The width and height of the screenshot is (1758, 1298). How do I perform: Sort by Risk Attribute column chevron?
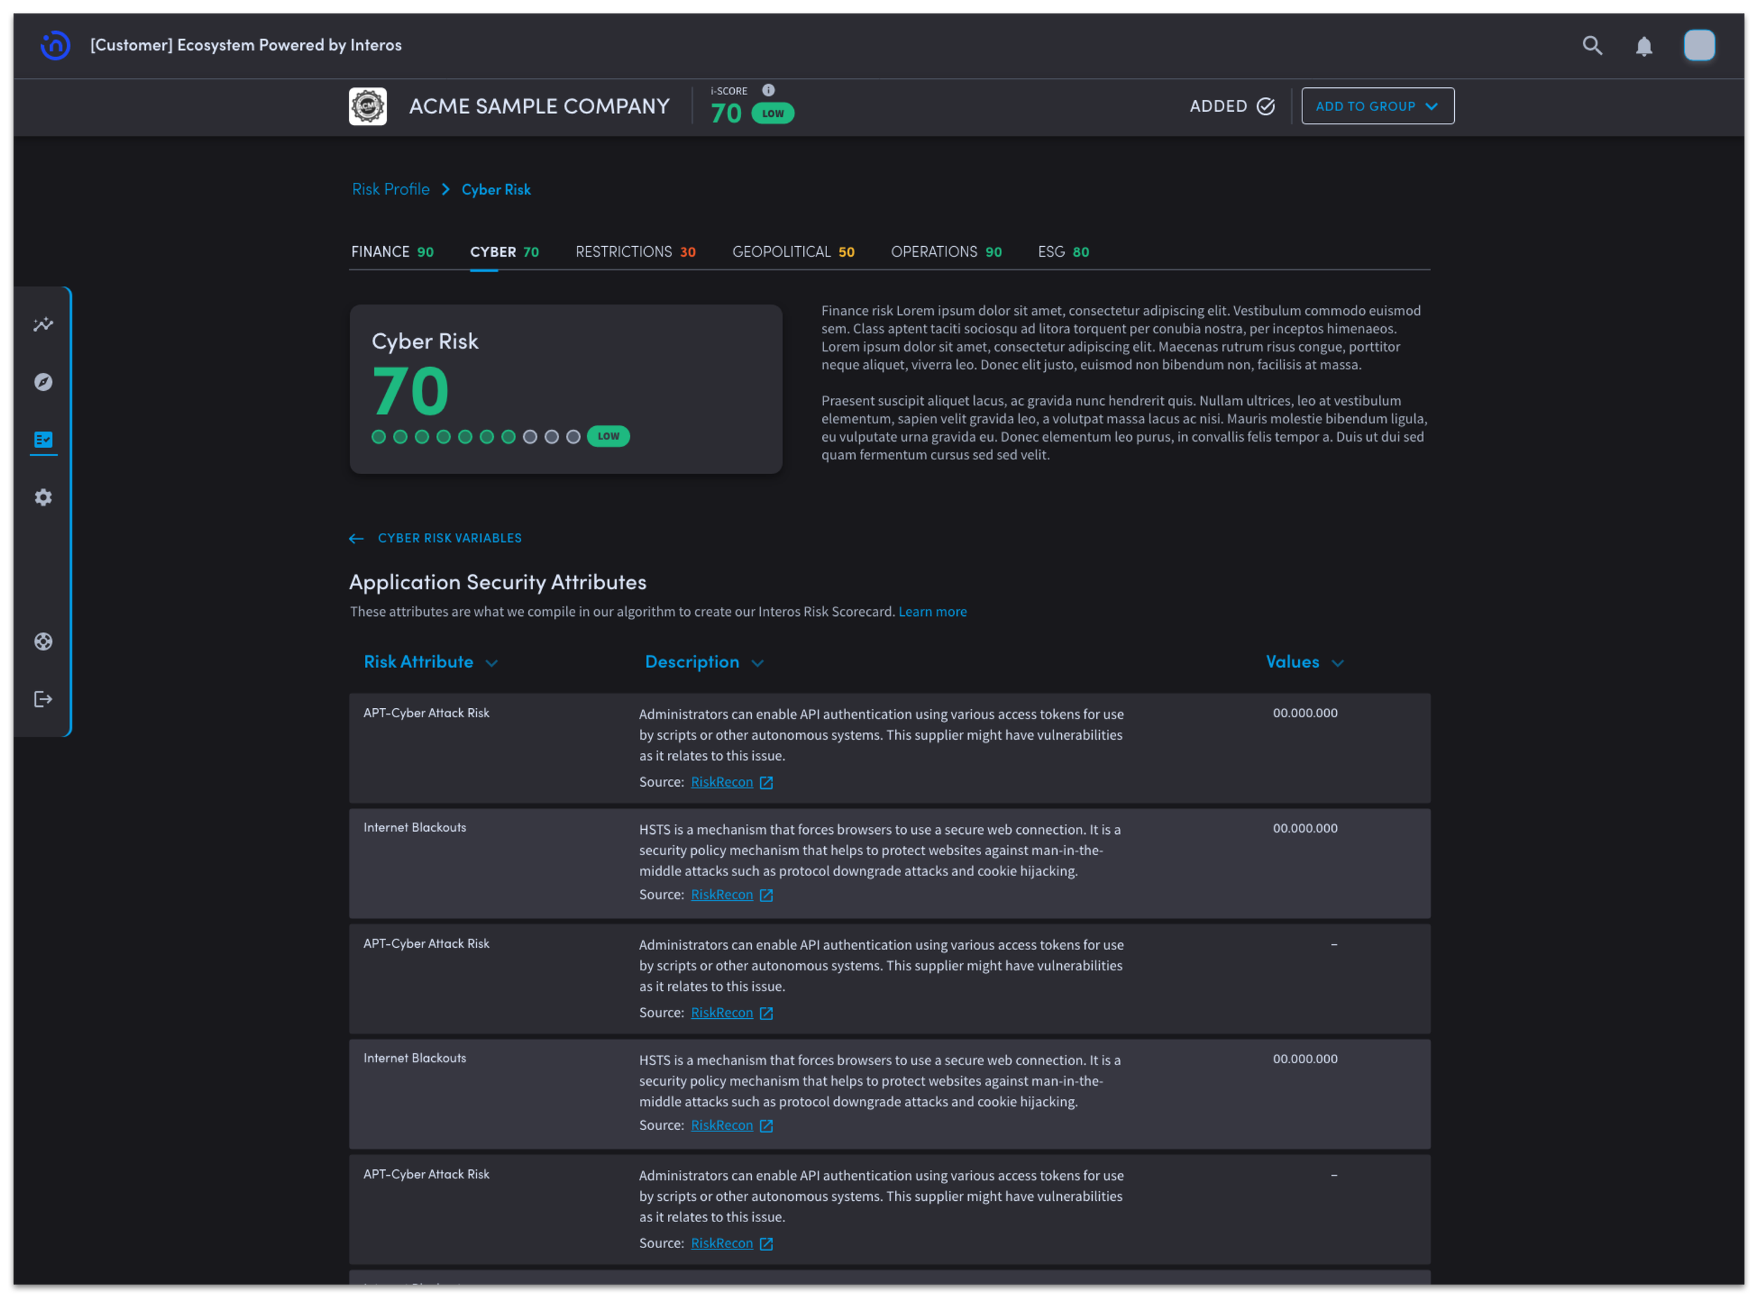coord(492,663)
